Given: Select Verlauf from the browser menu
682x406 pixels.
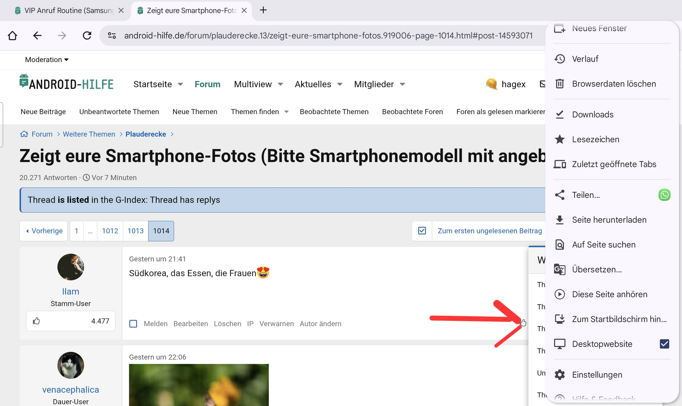Looking at the screenshot, I should (x=585, y=59).
